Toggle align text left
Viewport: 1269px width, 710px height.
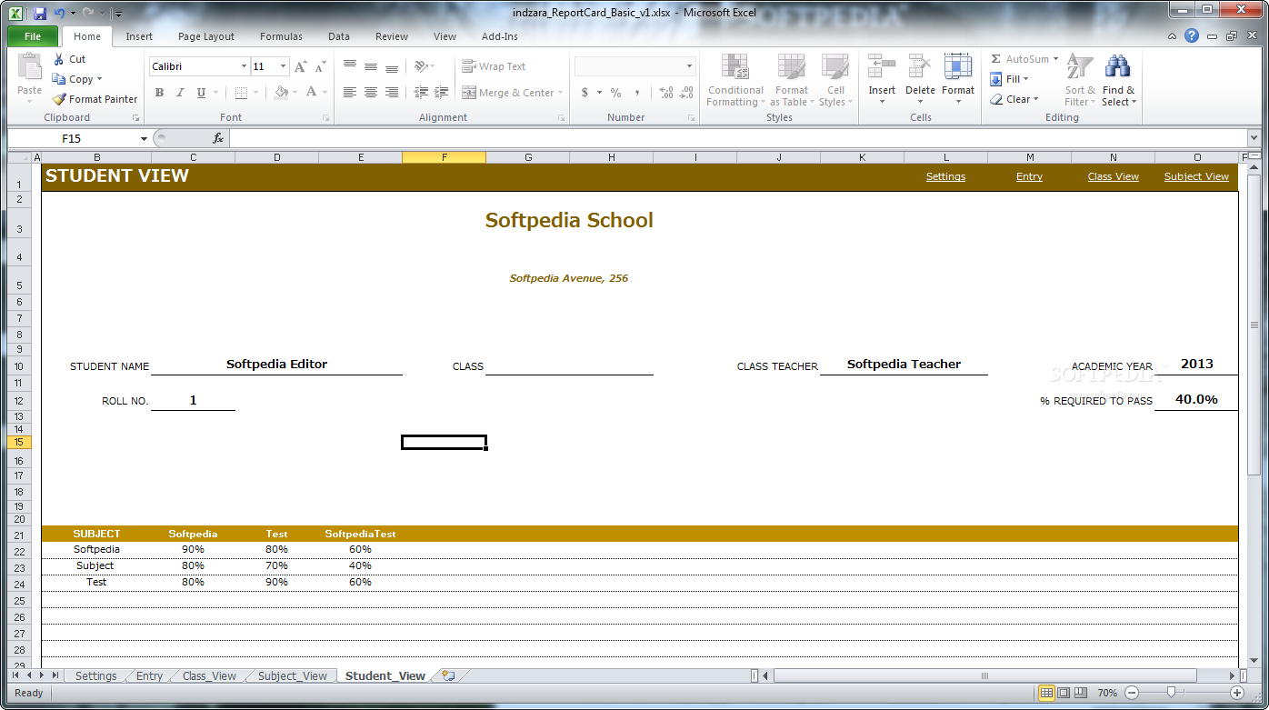point(350,93)
